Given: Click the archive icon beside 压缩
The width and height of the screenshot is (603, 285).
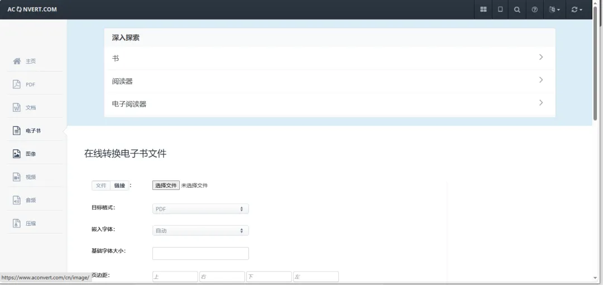Looking at the screenshot, I should 17,223.
